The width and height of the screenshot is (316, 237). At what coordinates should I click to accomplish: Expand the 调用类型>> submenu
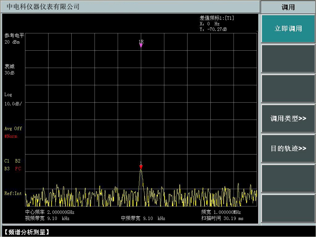coord(288,119)
